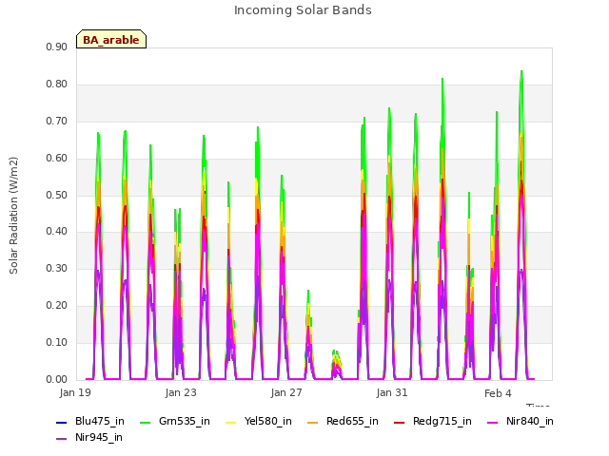
Task: Click the 0.80 y-axis tick label
Action: tap(57, 85)
